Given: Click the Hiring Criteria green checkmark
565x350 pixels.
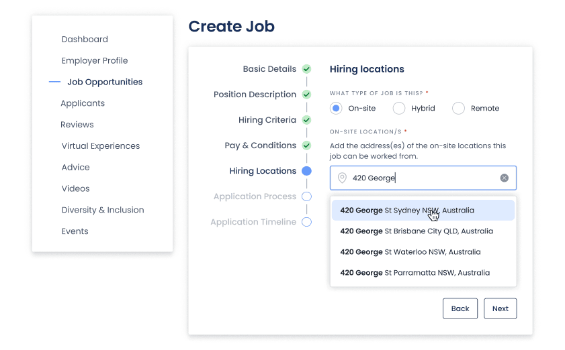Looking at the screenshot, I should (306, 120).
